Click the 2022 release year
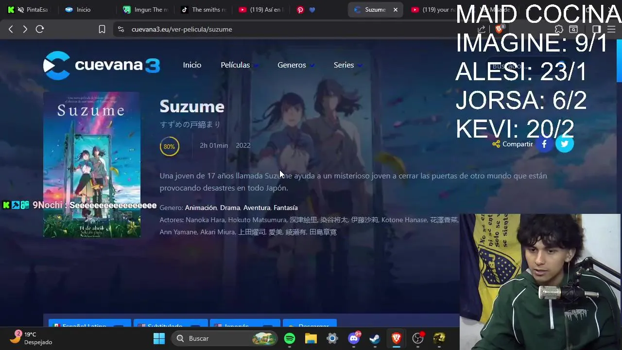 (243, 145)
